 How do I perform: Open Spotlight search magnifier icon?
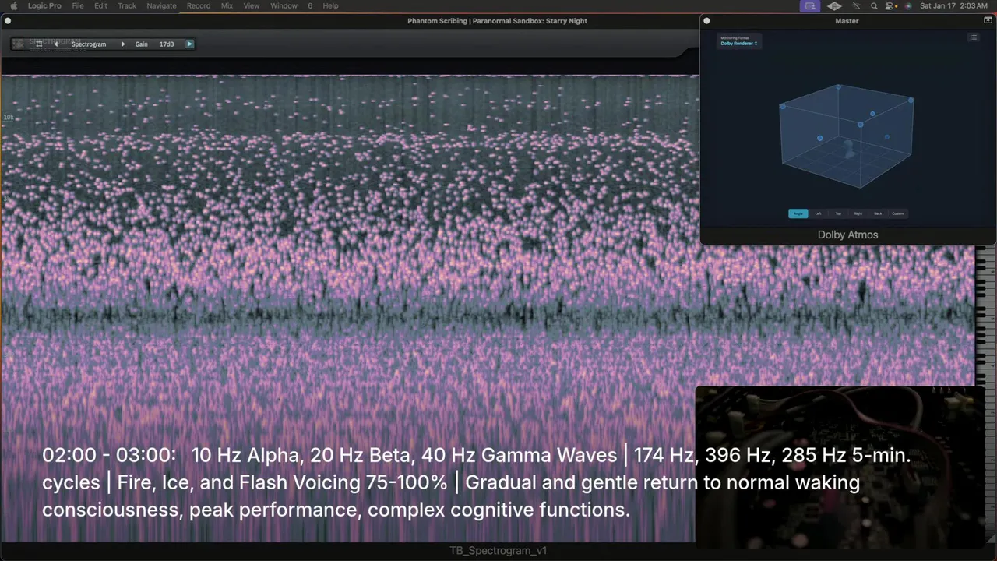click(874, 5)
